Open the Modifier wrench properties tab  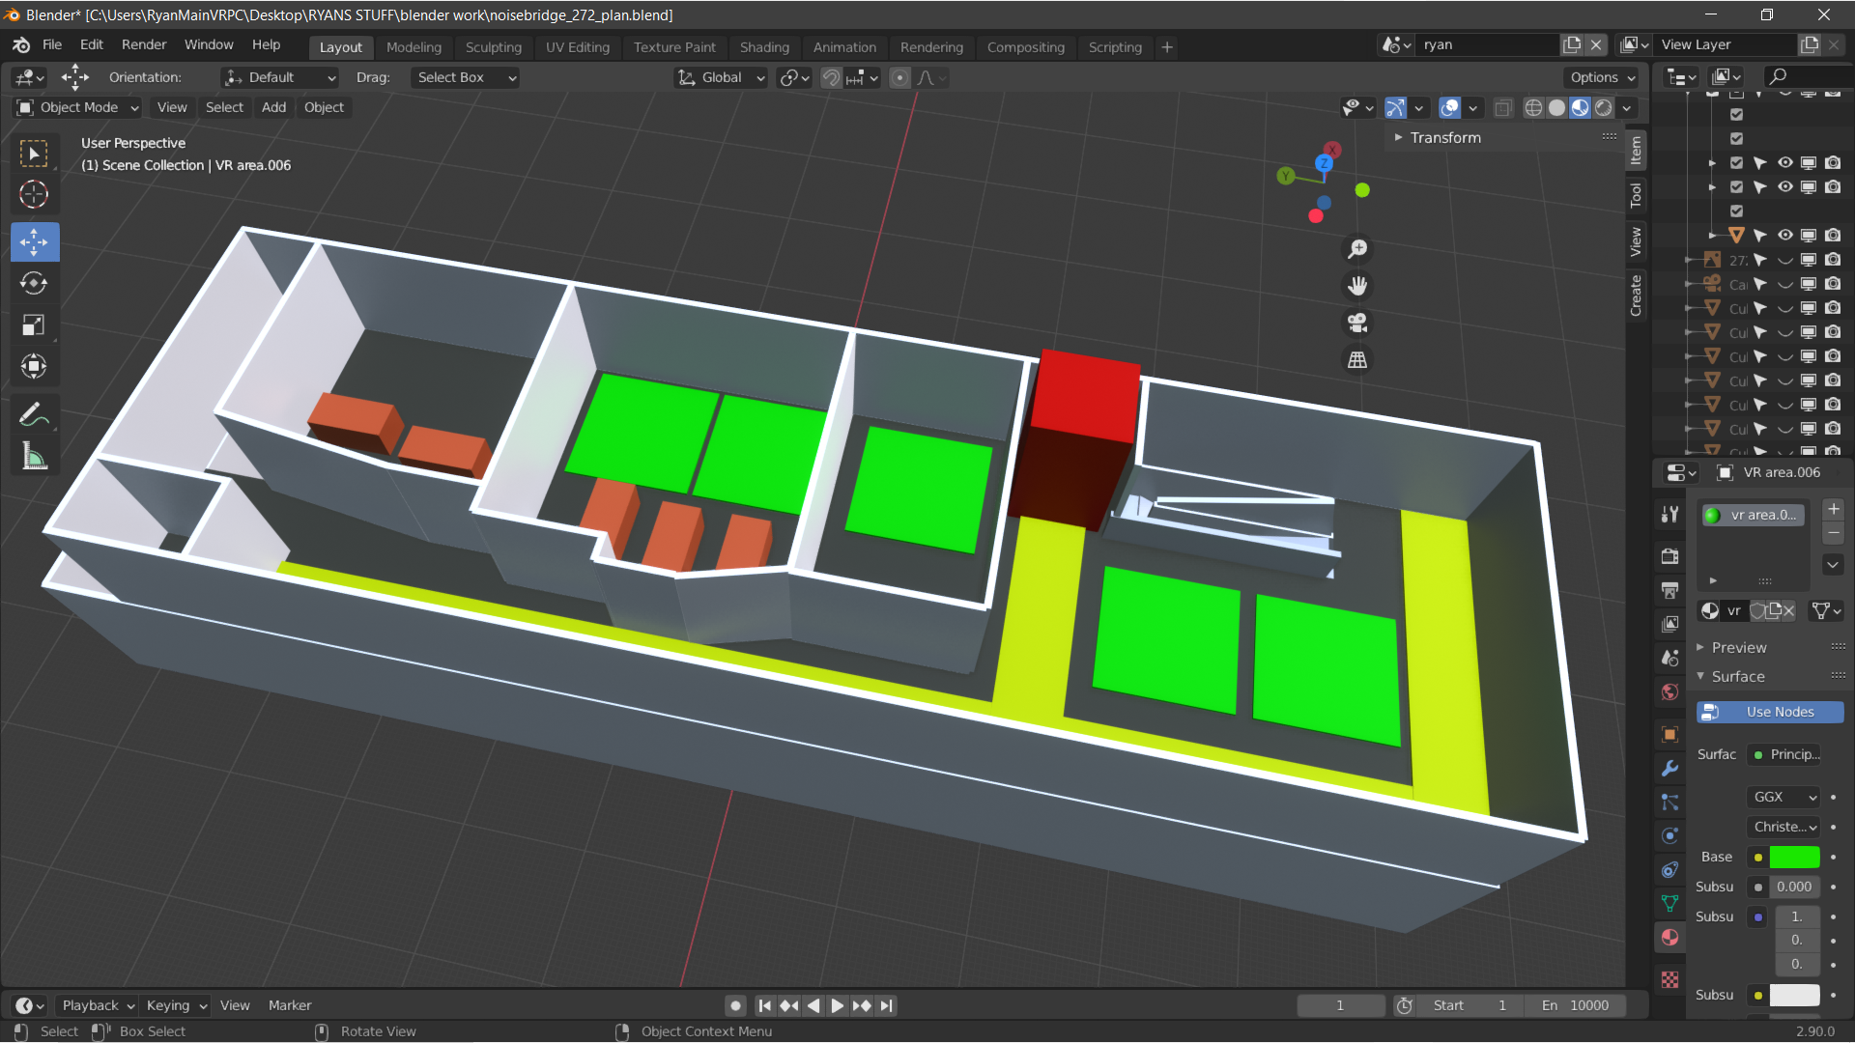tap(1669, 769)
